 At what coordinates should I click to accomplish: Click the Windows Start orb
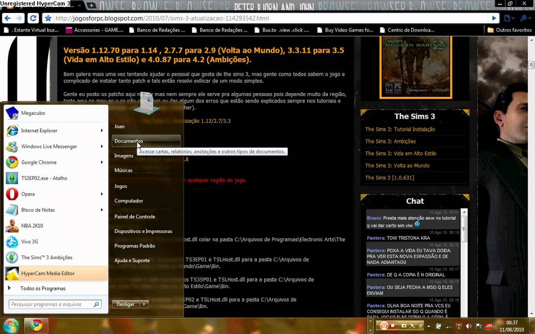11,326
